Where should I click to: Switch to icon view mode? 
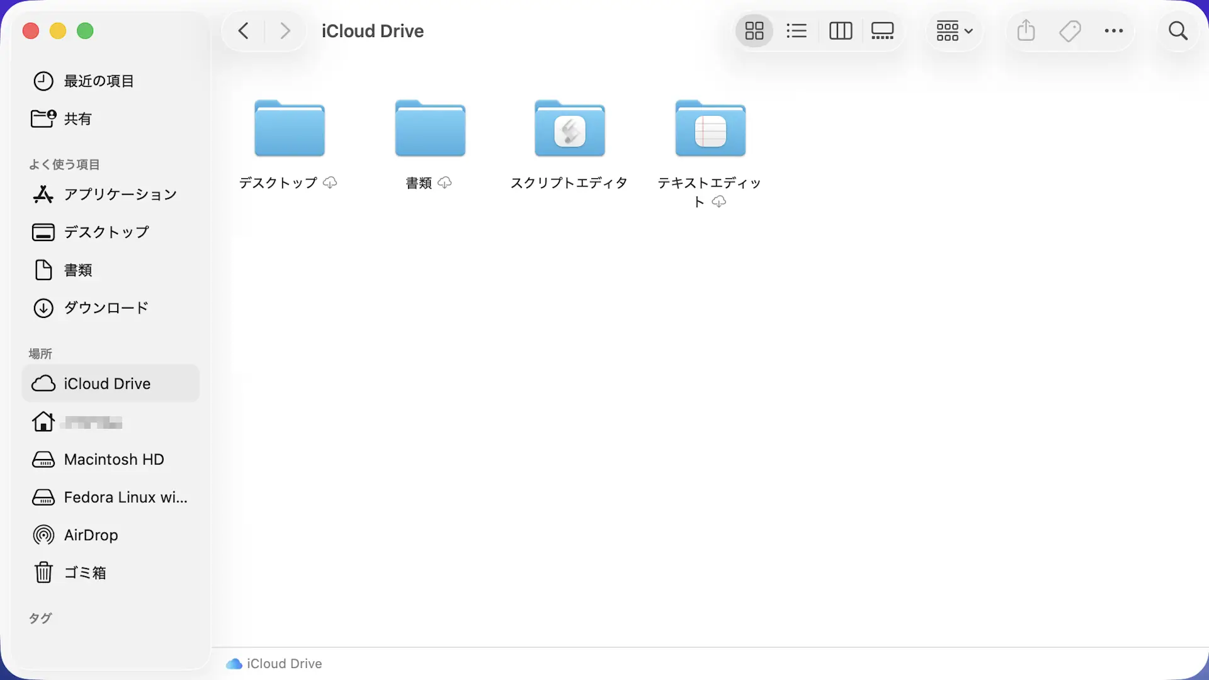754,31
